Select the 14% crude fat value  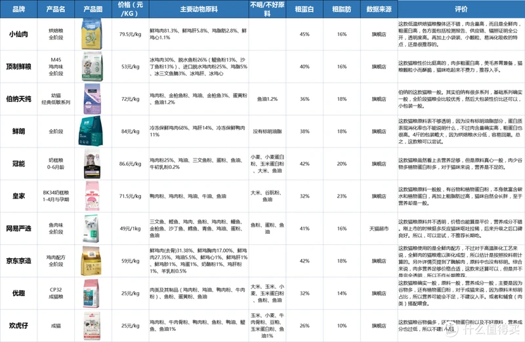[342, 294]
